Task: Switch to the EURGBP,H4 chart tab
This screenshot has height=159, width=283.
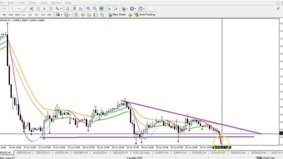Action: 80,153
